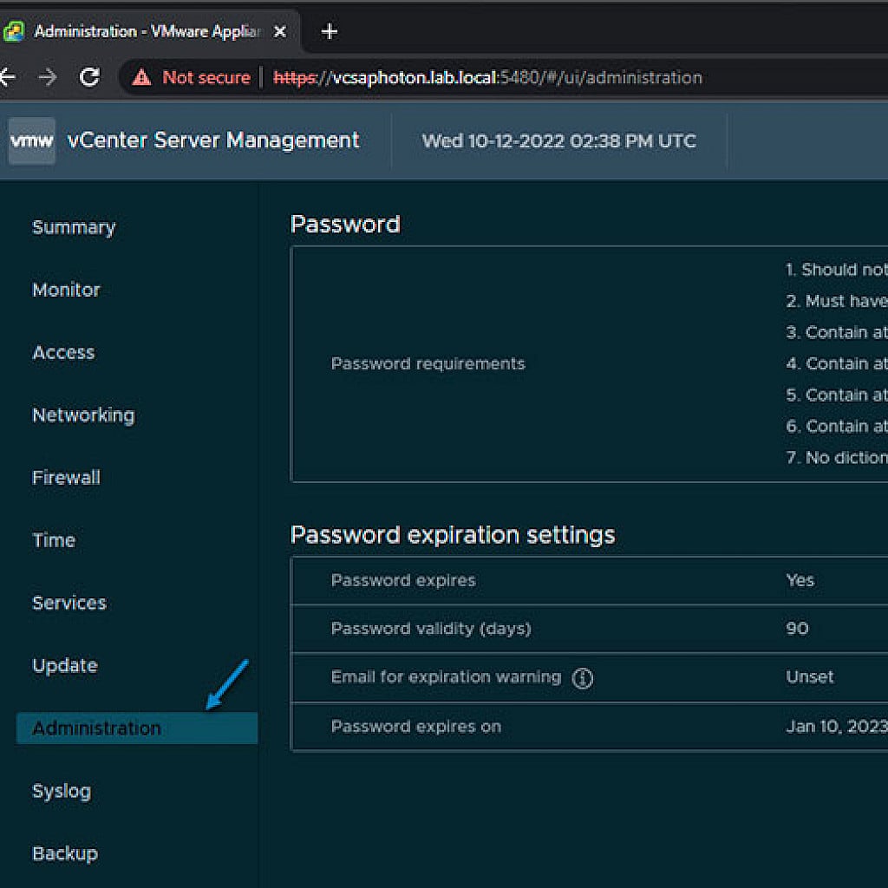Open the Summary page
Viewport: 888px width, 888px height.
tap(74, 227)
